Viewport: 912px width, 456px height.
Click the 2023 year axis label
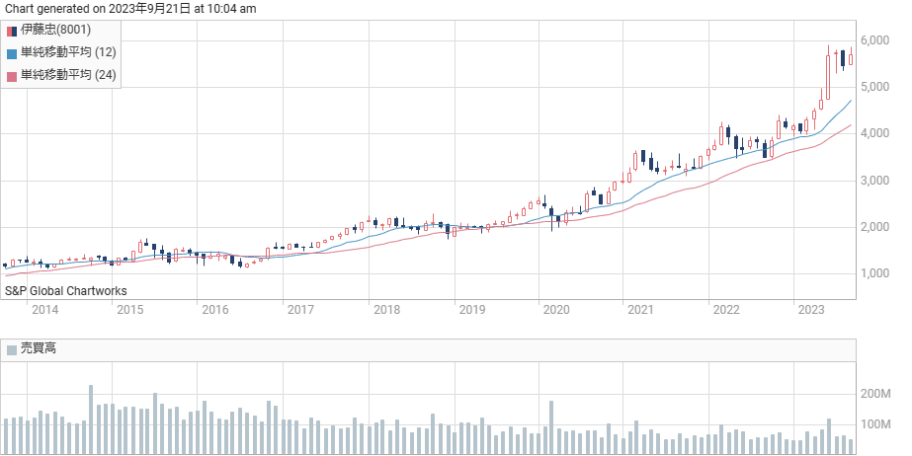811,310
